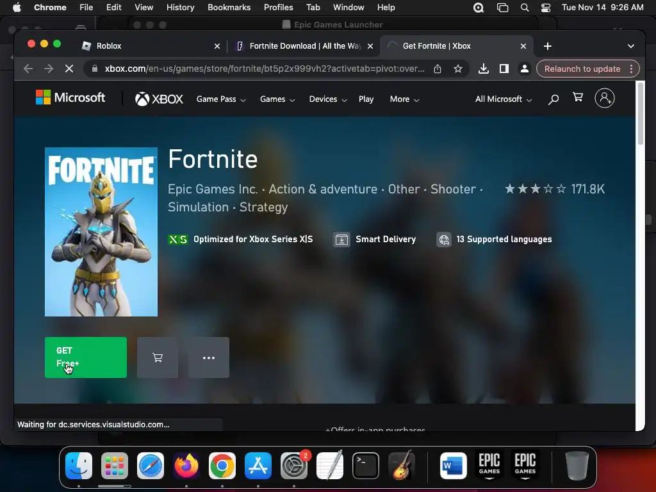
Task: Open the account sign-in avatar
Action: click(x=605, y=98)
